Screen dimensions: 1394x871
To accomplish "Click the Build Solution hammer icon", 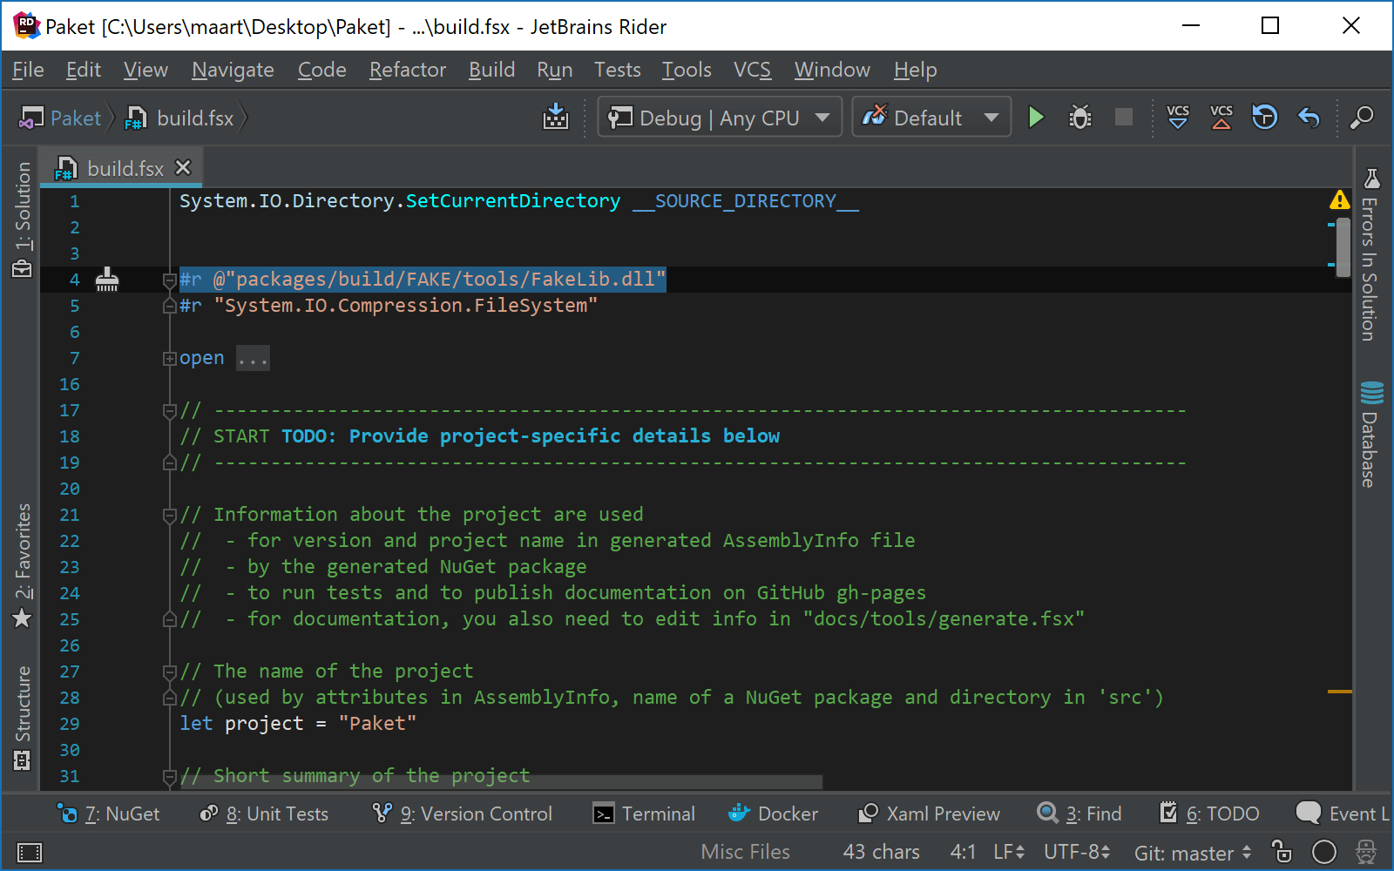I will [555, 117].
